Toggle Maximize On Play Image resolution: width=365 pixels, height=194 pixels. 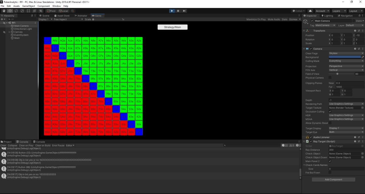pos(256,19)
